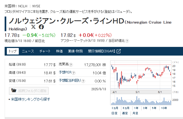Viewport: 183px width, 119px height.
Task: Click folder icon in 銘柄フォルダに追加 button
Action: [14, 90]
